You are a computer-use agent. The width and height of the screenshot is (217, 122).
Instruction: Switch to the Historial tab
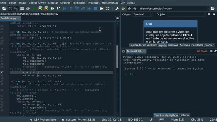pyautogui.click(x=184, y=115)
